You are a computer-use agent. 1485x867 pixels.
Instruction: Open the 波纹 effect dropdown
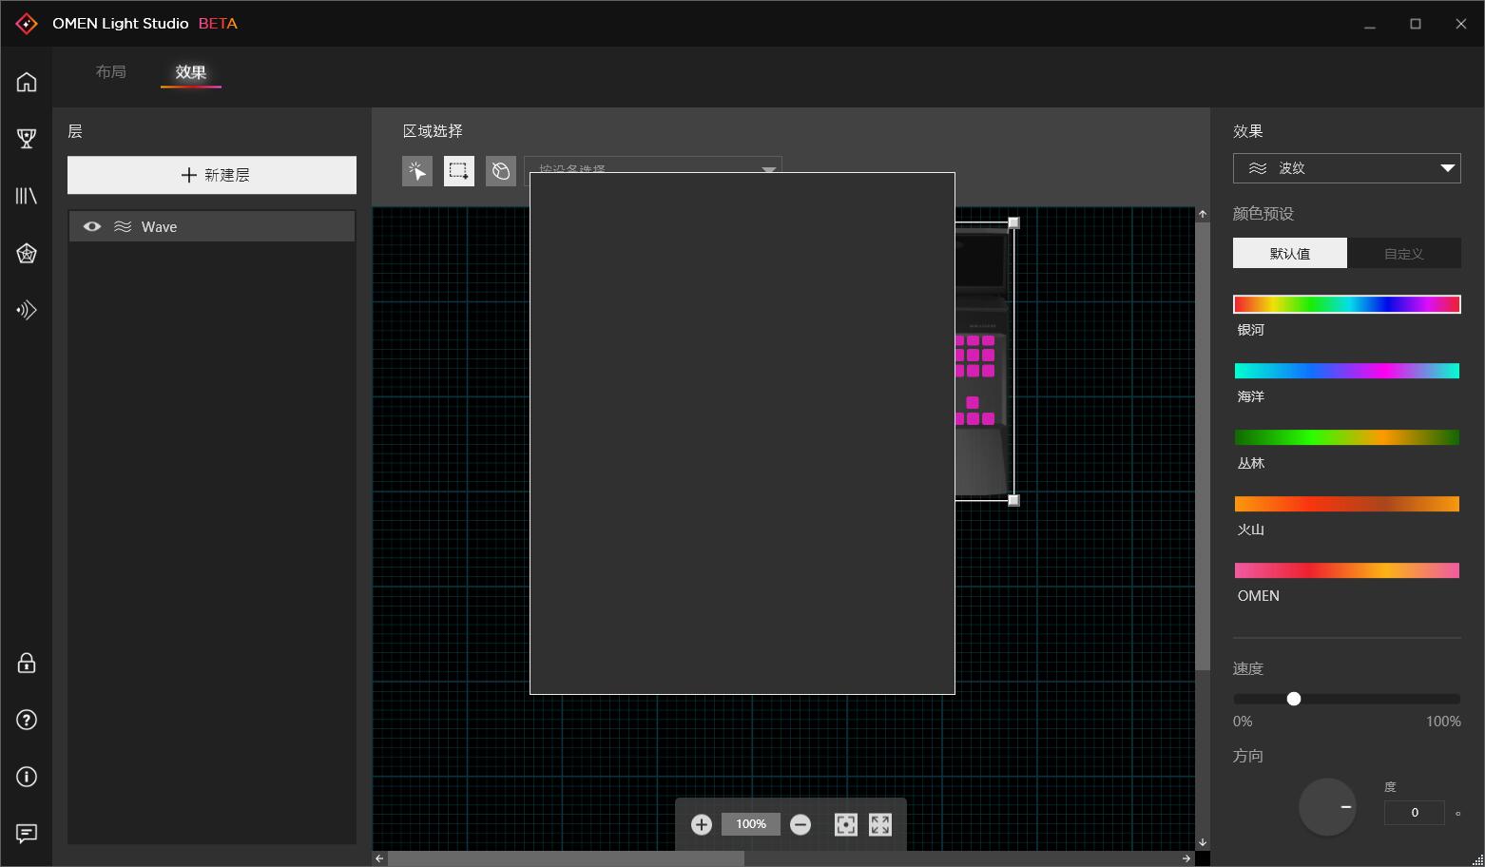point(1346,167)
